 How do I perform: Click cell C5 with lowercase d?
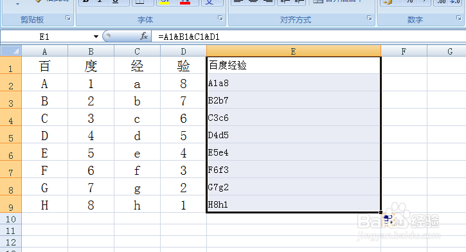138,134
